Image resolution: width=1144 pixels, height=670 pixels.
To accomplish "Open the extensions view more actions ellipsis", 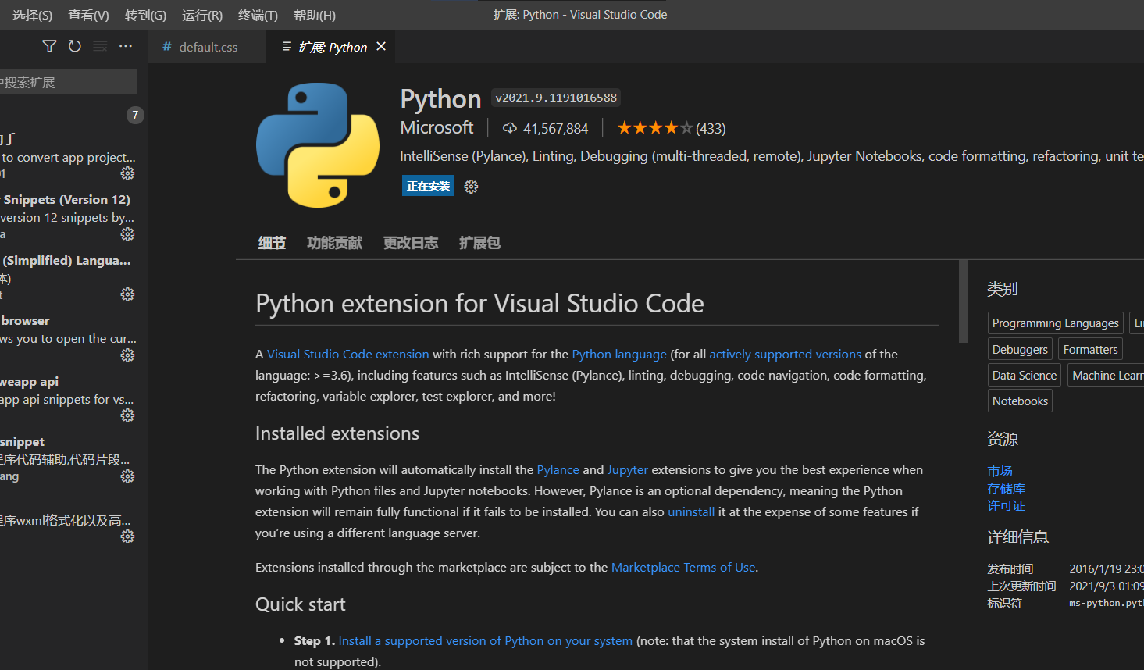I will (126, 47).
